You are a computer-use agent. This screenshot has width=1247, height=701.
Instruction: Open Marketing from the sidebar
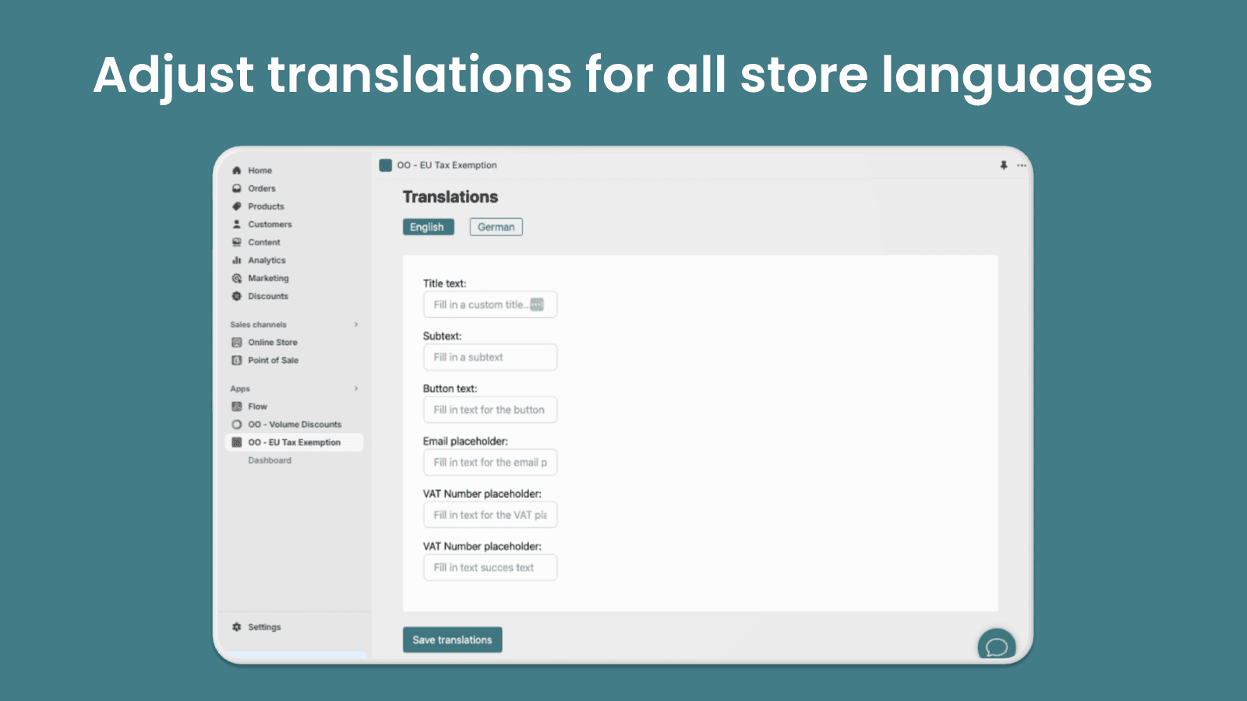[x=267, y=278]
